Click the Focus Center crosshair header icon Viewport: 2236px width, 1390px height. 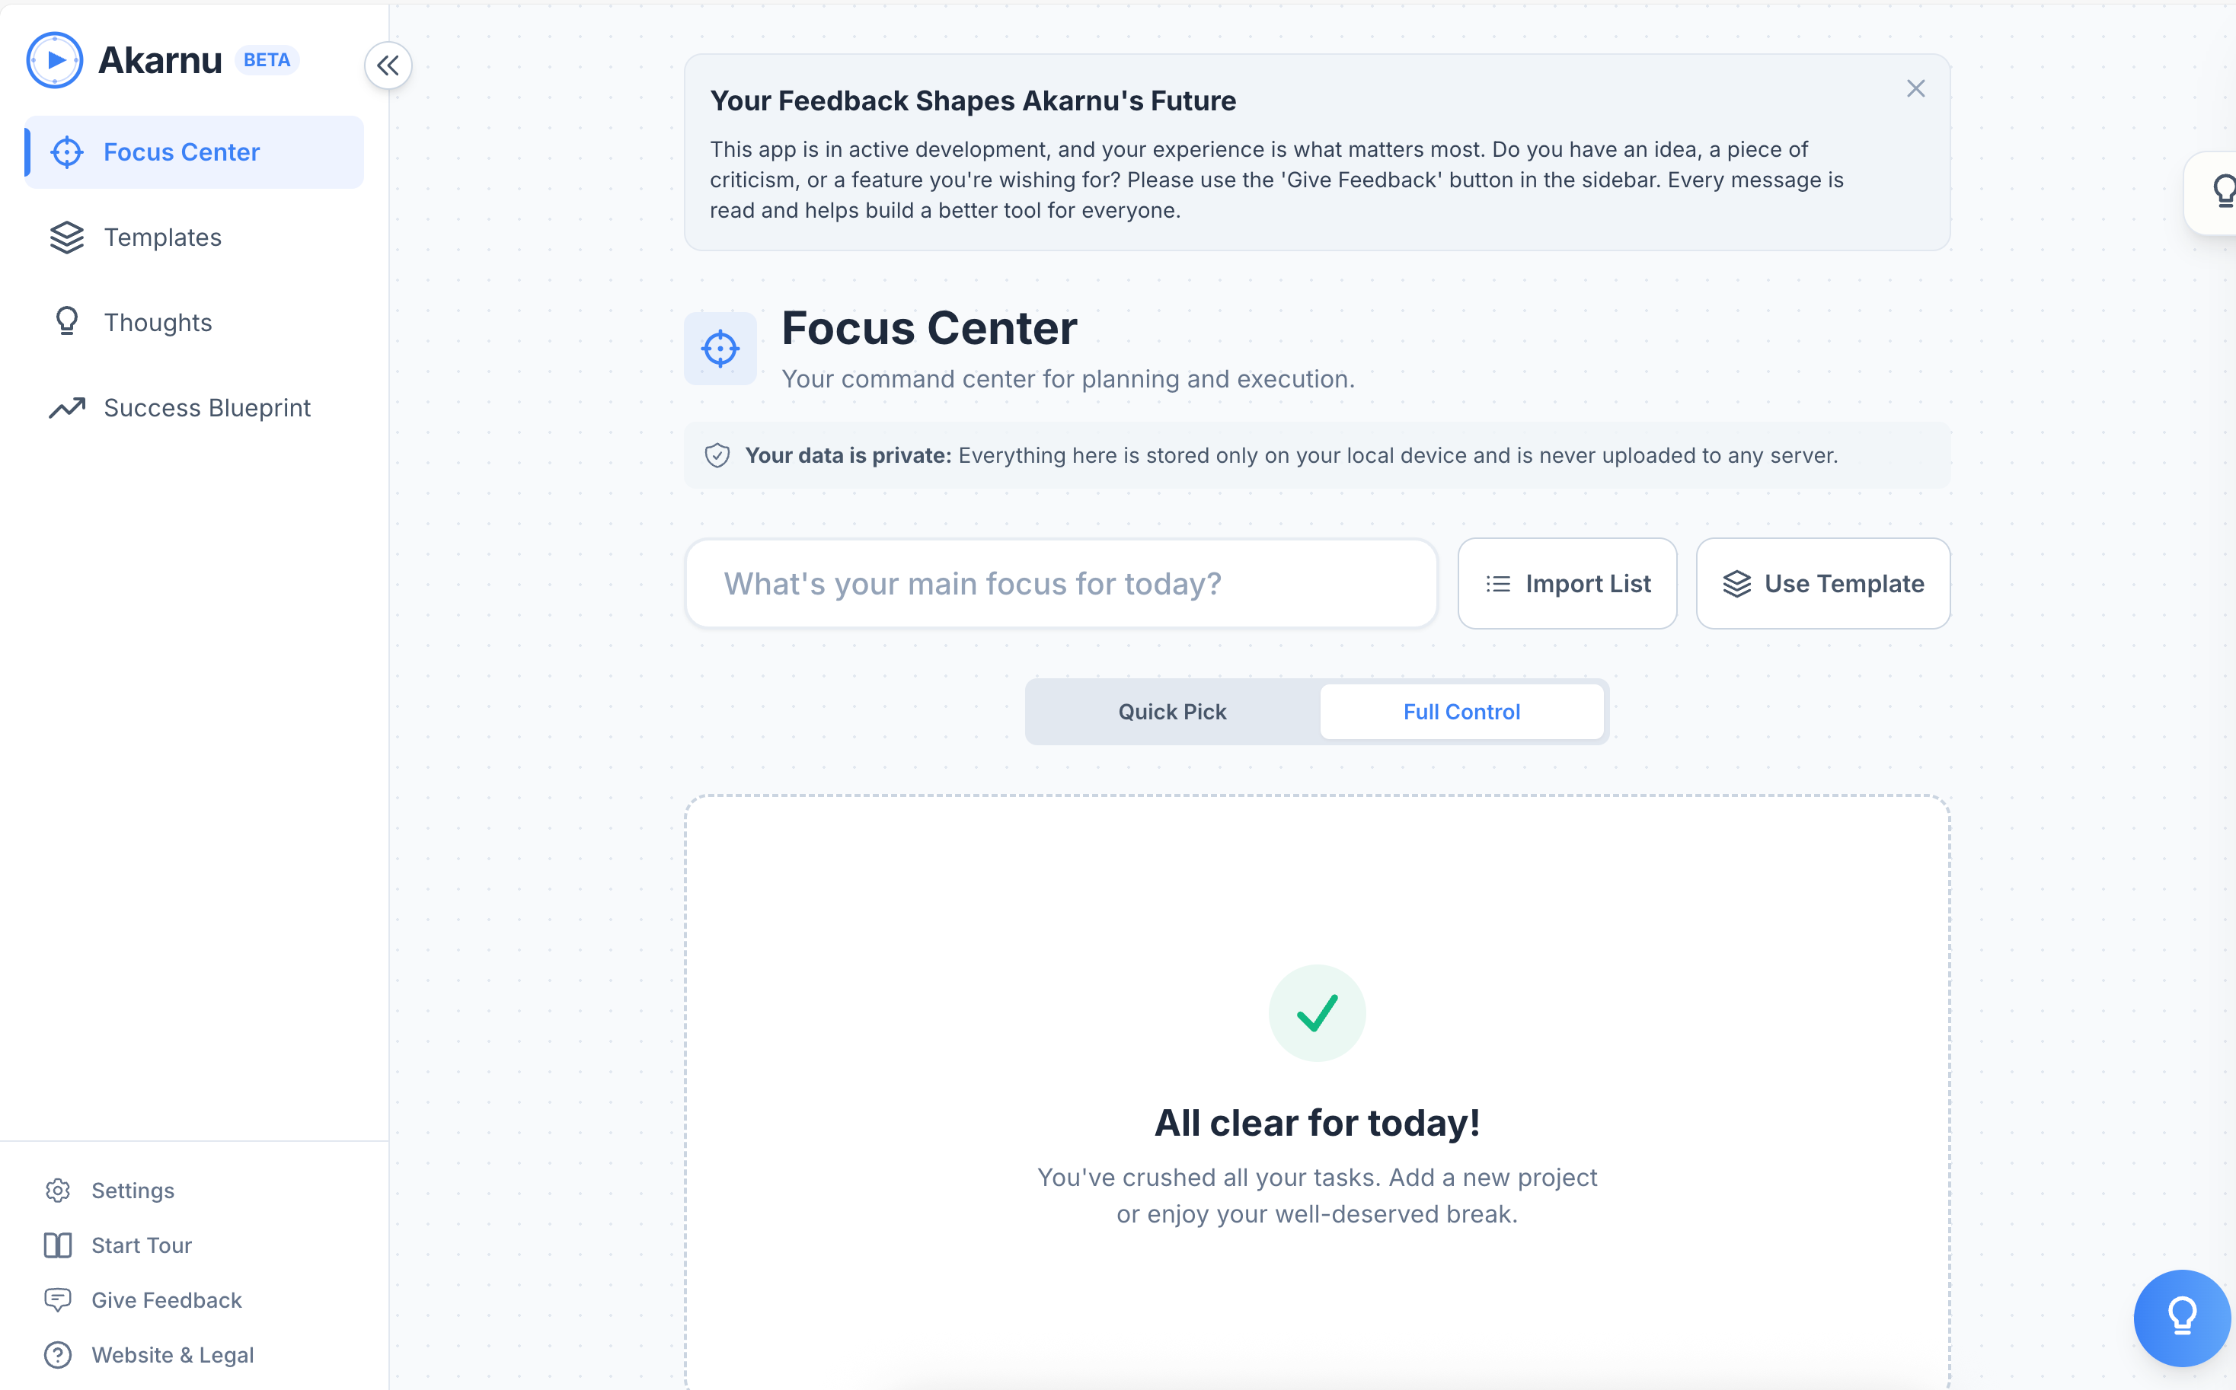720,349
